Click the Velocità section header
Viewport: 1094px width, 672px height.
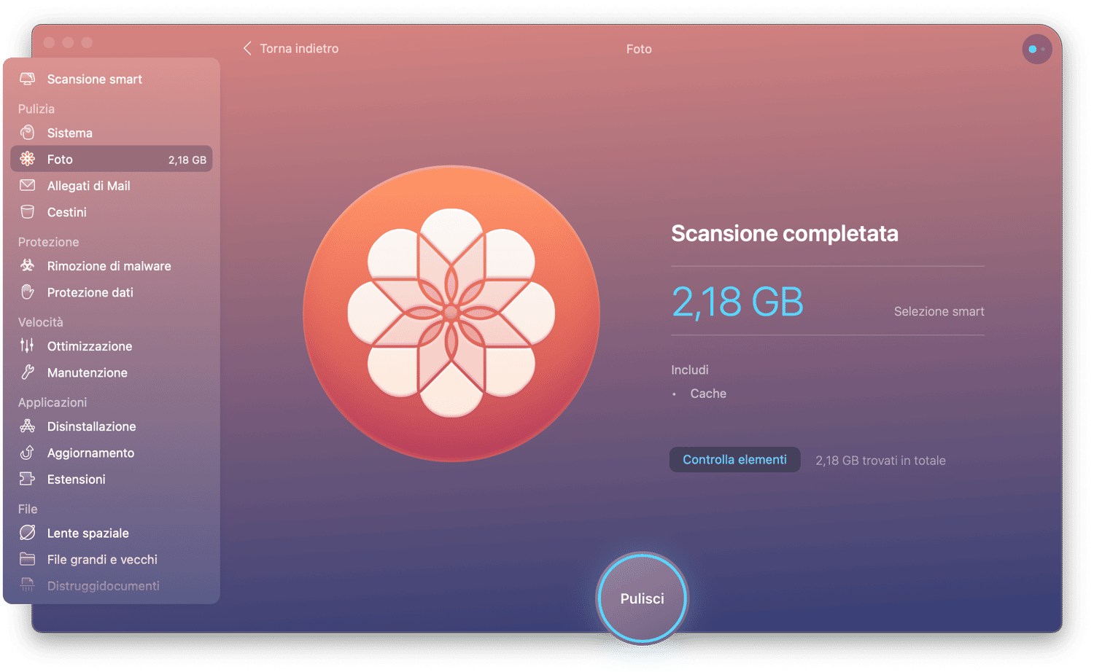coord(41,322)
